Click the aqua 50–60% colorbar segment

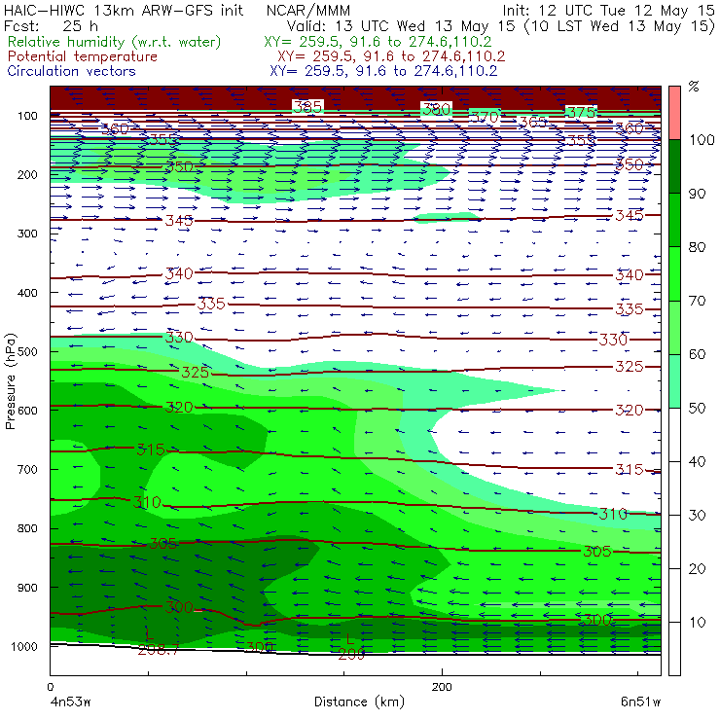674,380
